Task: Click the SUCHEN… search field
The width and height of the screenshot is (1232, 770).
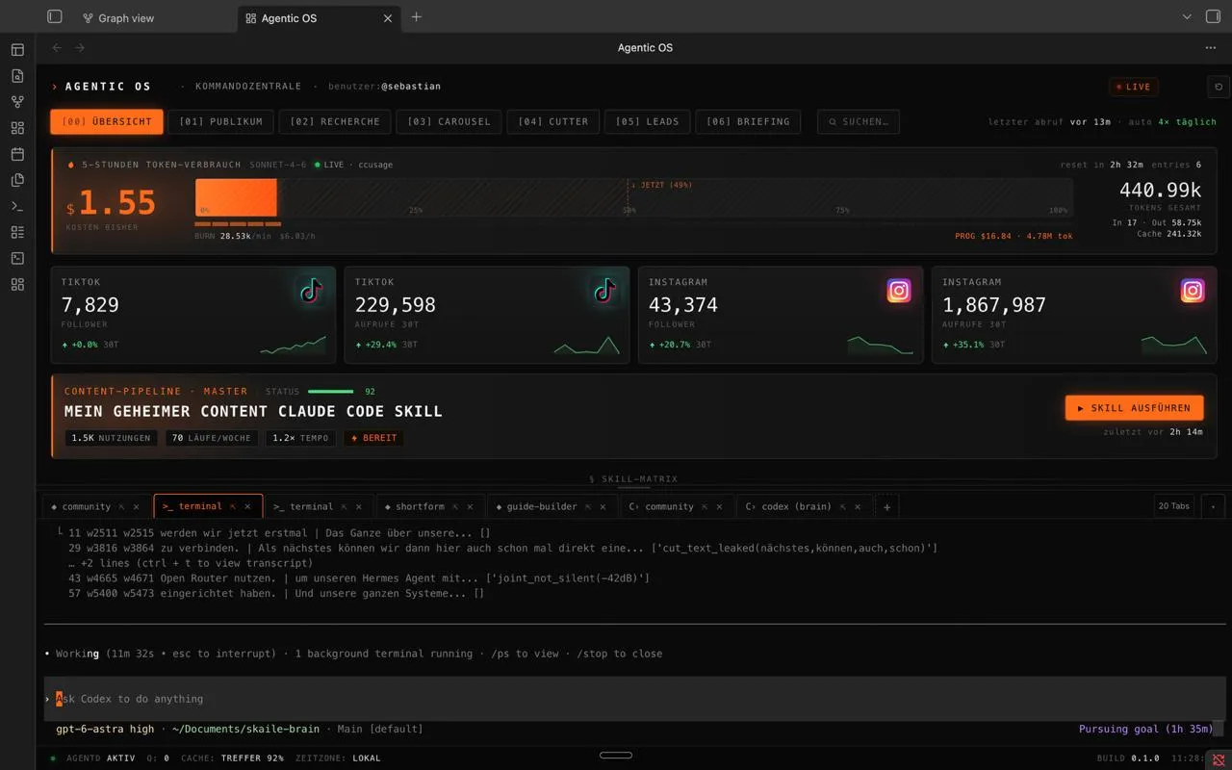Action: [859, 122]
